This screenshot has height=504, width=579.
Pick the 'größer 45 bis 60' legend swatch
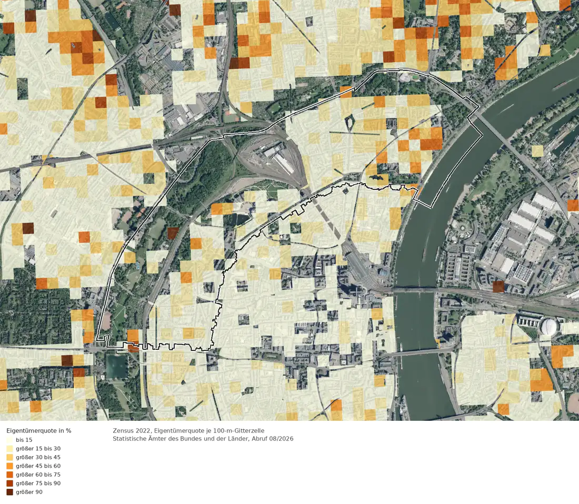[x=9, y=466]
